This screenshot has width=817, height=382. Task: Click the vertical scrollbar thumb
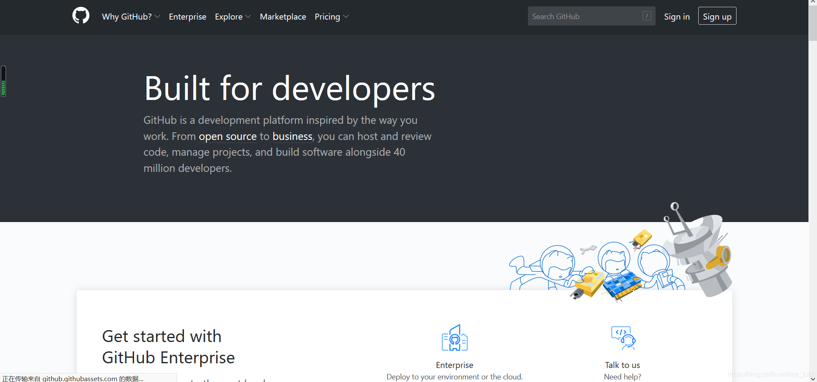pyautogui.click(x=813, y=23)
